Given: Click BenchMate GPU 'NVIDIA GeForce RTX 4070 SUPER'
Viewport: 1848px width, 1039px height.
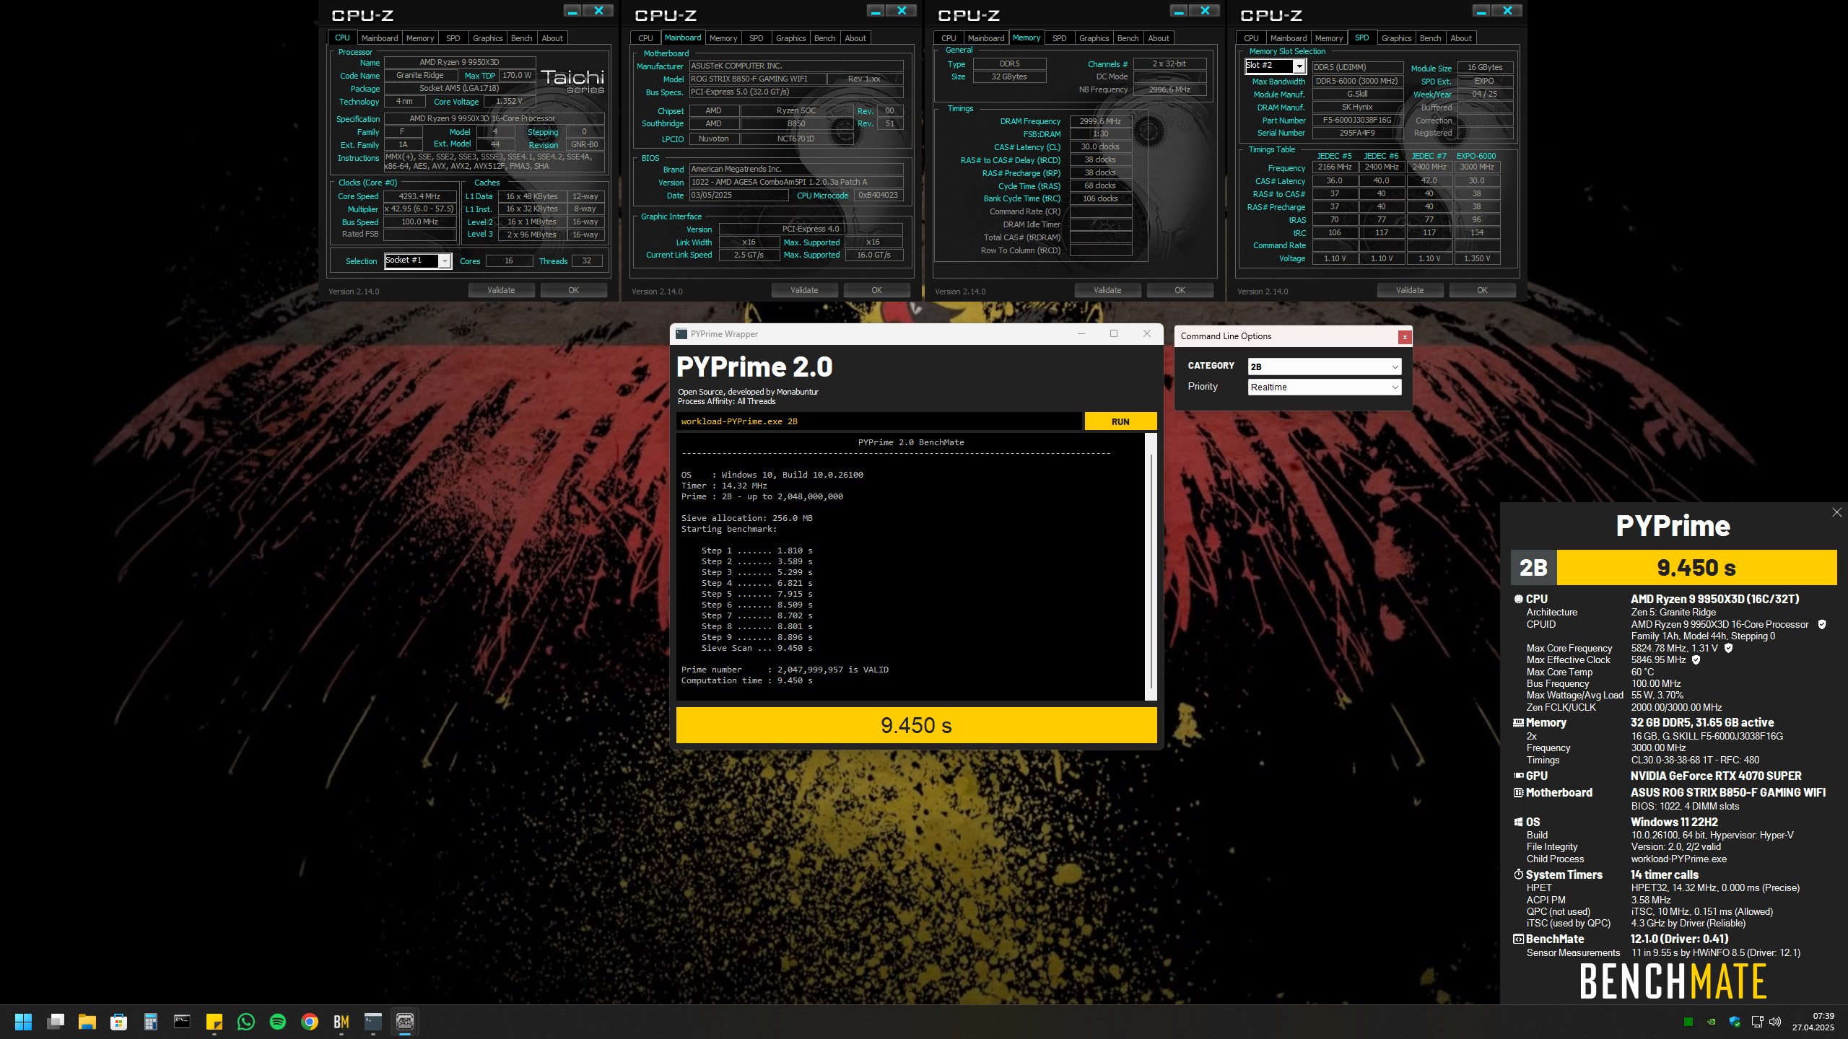Looking at the screenshot, I should 1716,776.
